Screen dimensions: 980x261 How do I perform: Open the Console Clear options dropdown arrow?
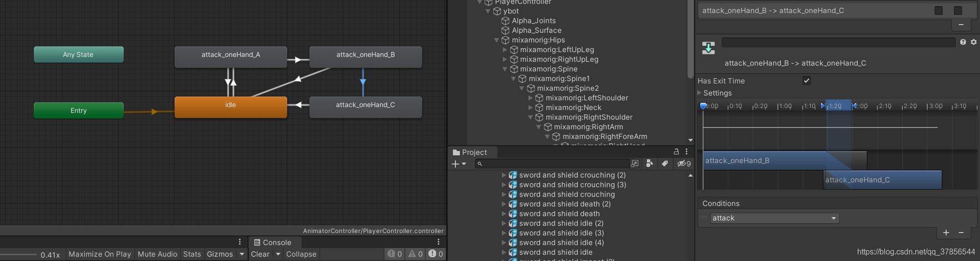click(278, 254)
